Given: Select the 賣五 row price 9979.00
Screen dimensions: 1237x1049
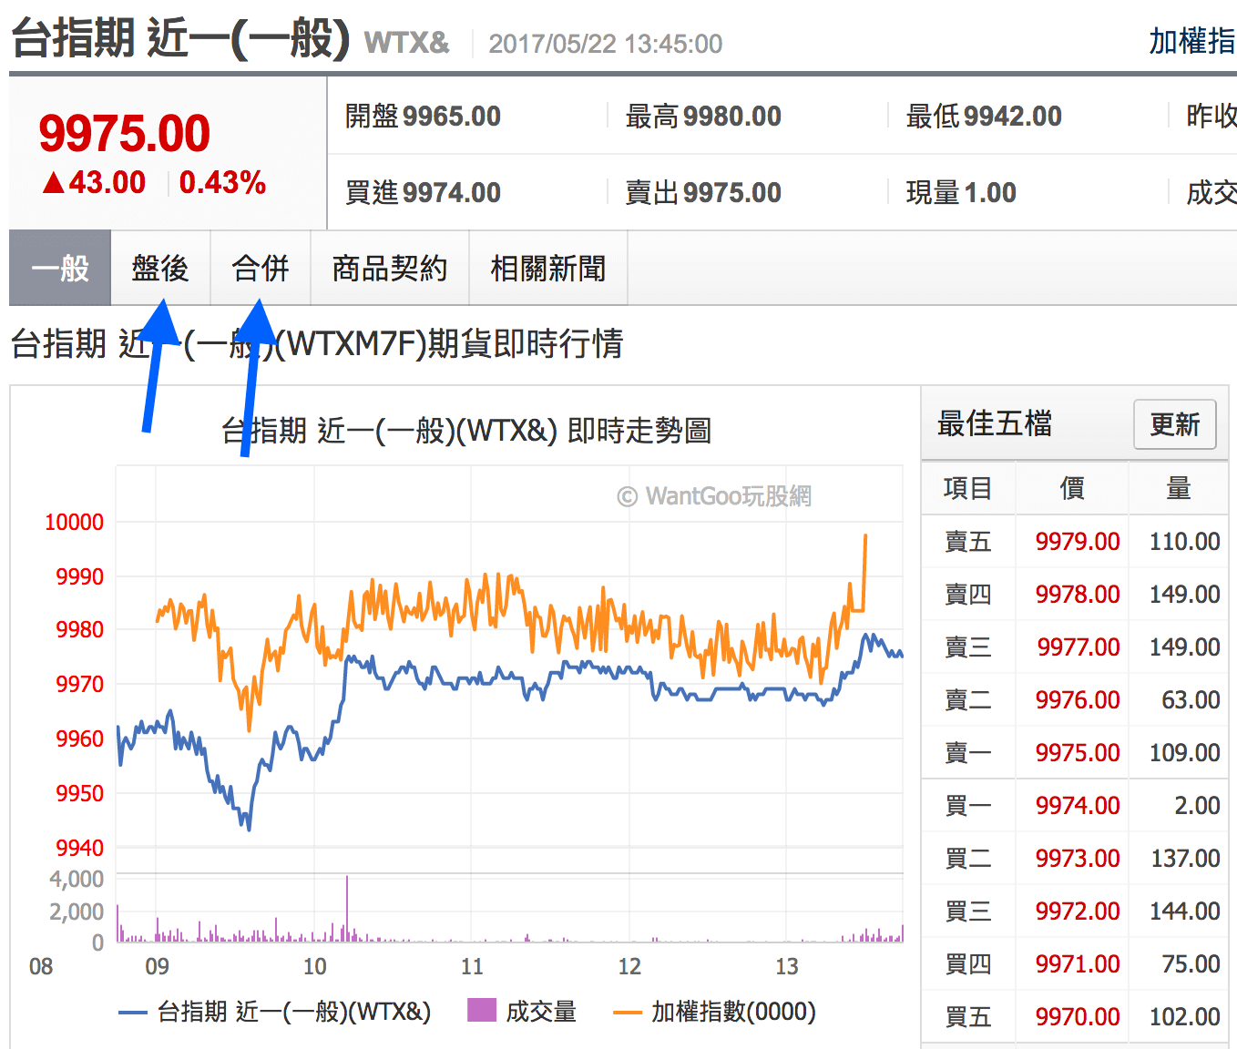Looking at the screenshot, I should click(x=1078, y=541).
